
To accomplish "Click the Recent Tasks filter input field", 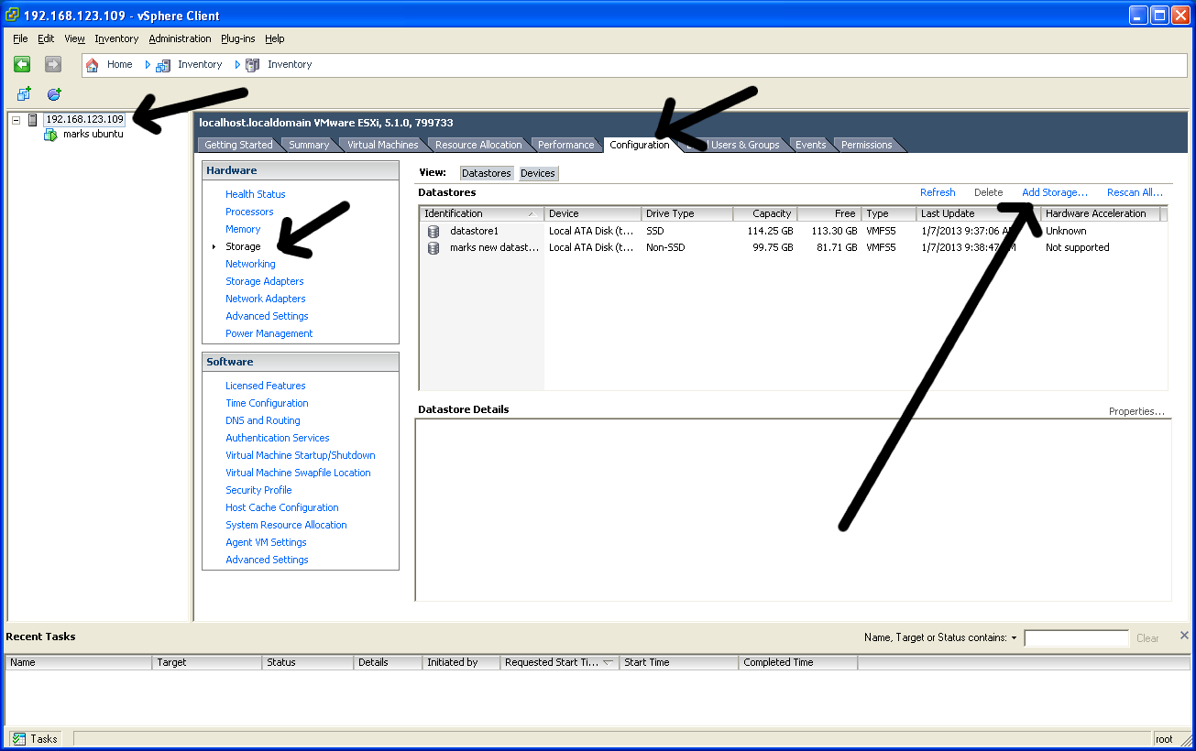I will [1077, 638].
